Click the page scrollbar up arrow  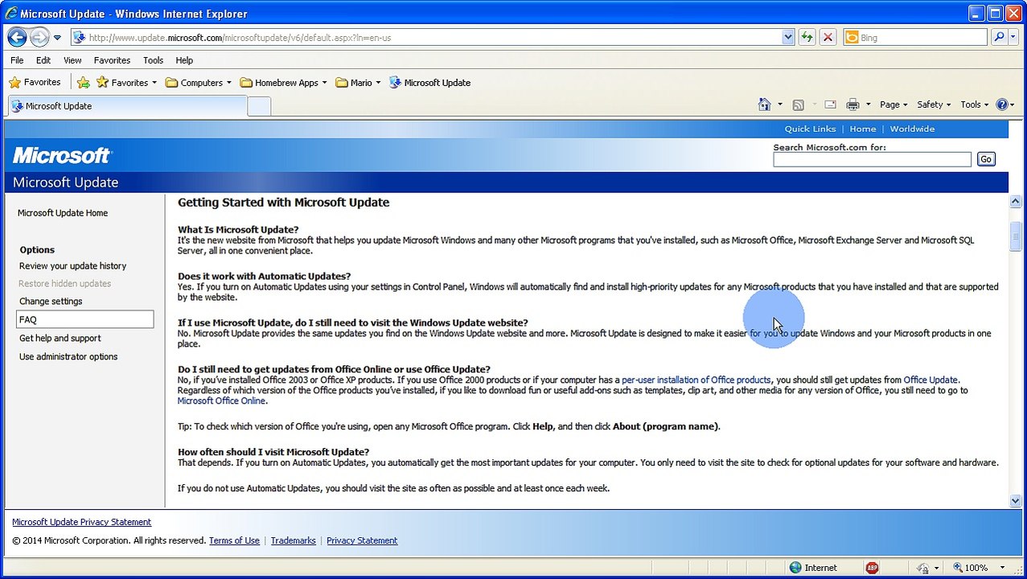pos(1015,202)
